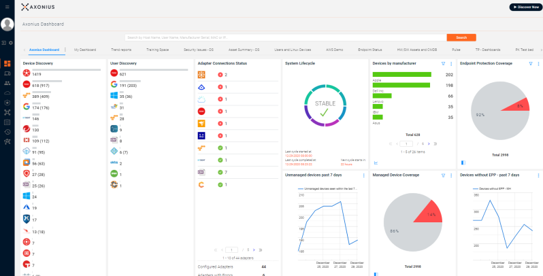The image size is (543, 276).
Task: Filter the Devices by manufacturer chart
Action: [443, 63]
